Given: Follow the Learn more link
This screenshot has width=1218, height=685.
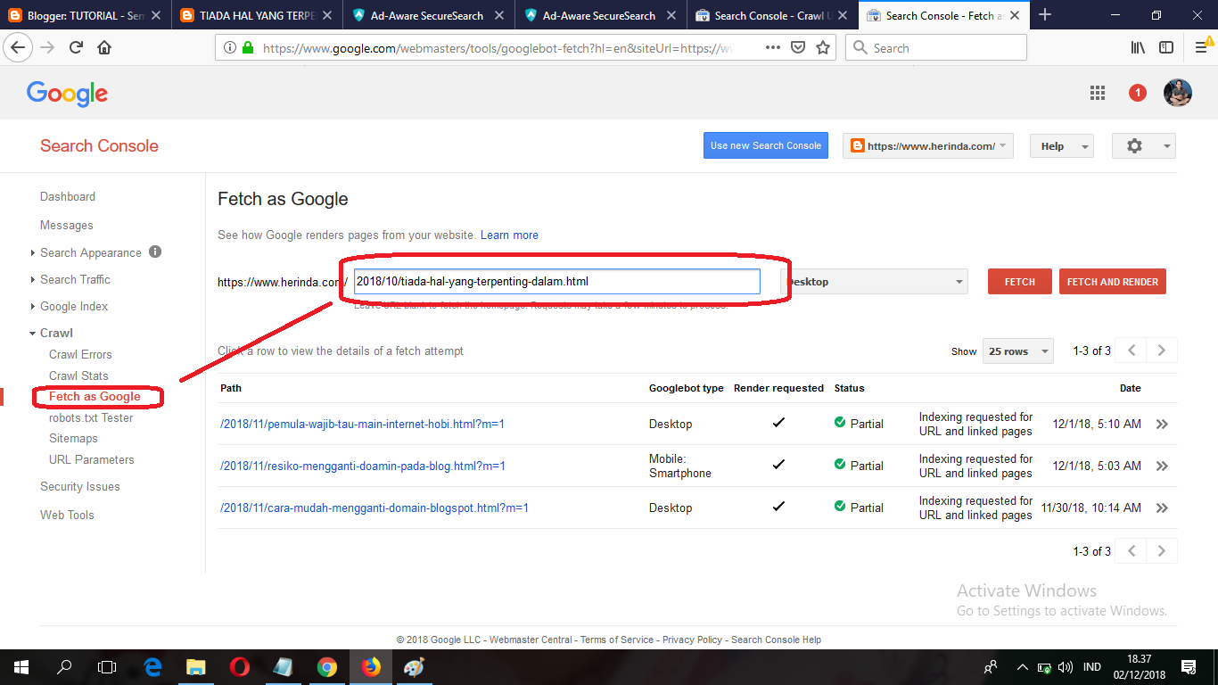Looking at the screenshot, I should coord(509,235).
